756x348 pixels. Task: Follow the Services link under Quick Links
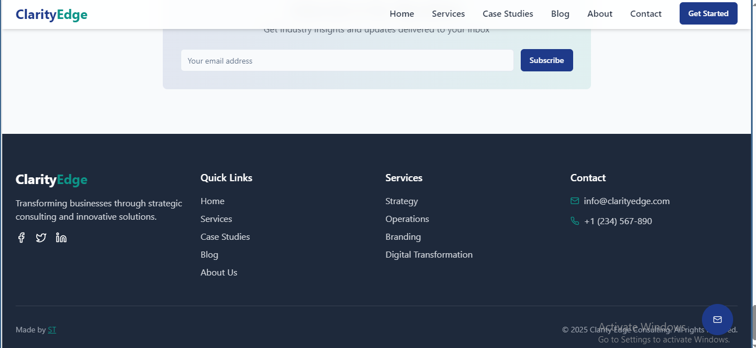[216, 219]
